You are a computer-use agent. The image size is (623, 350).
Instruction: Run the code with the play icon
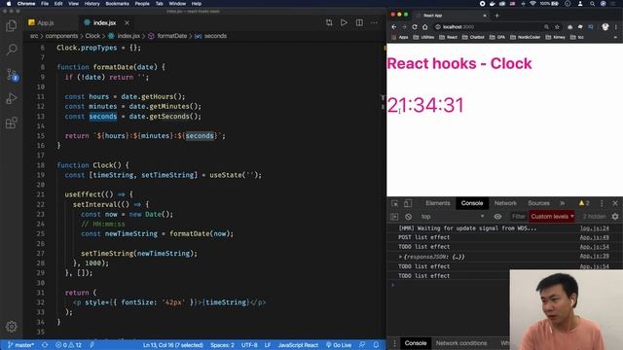pyautogui.click(x=344, y=22)
